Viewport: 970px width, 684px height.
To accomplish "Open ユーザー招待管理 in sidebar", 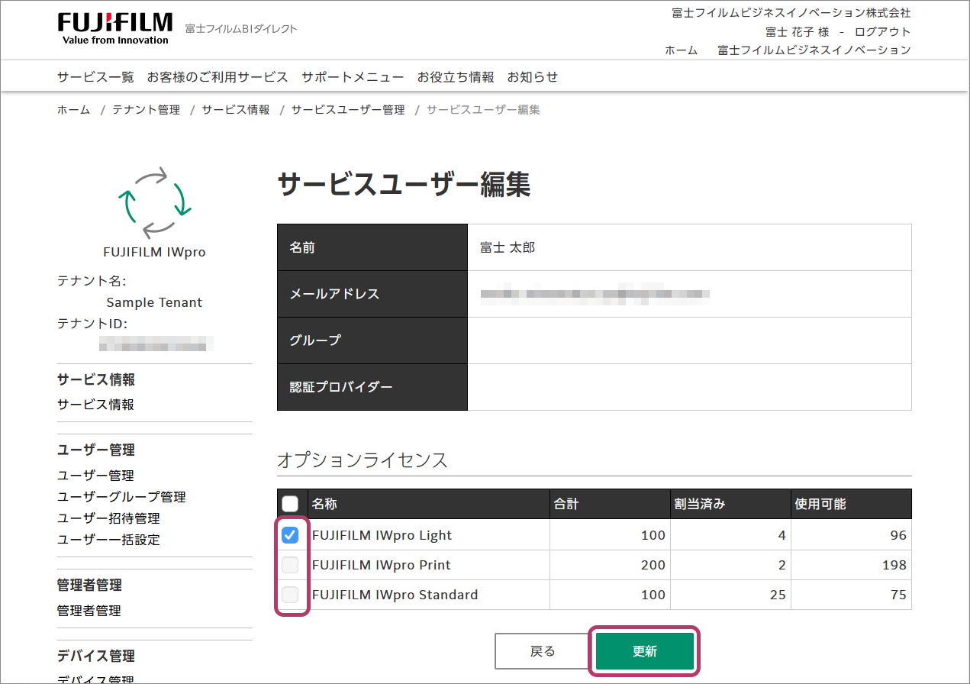I will (x=108, y=518).
